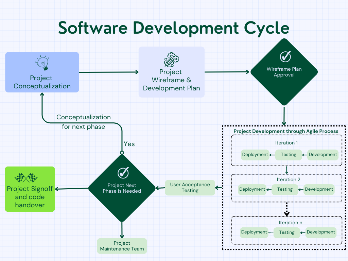Screen dimensions: 348x261
Task: Select the Project Next Phase is Needed diamond
Action: [122, 188]
